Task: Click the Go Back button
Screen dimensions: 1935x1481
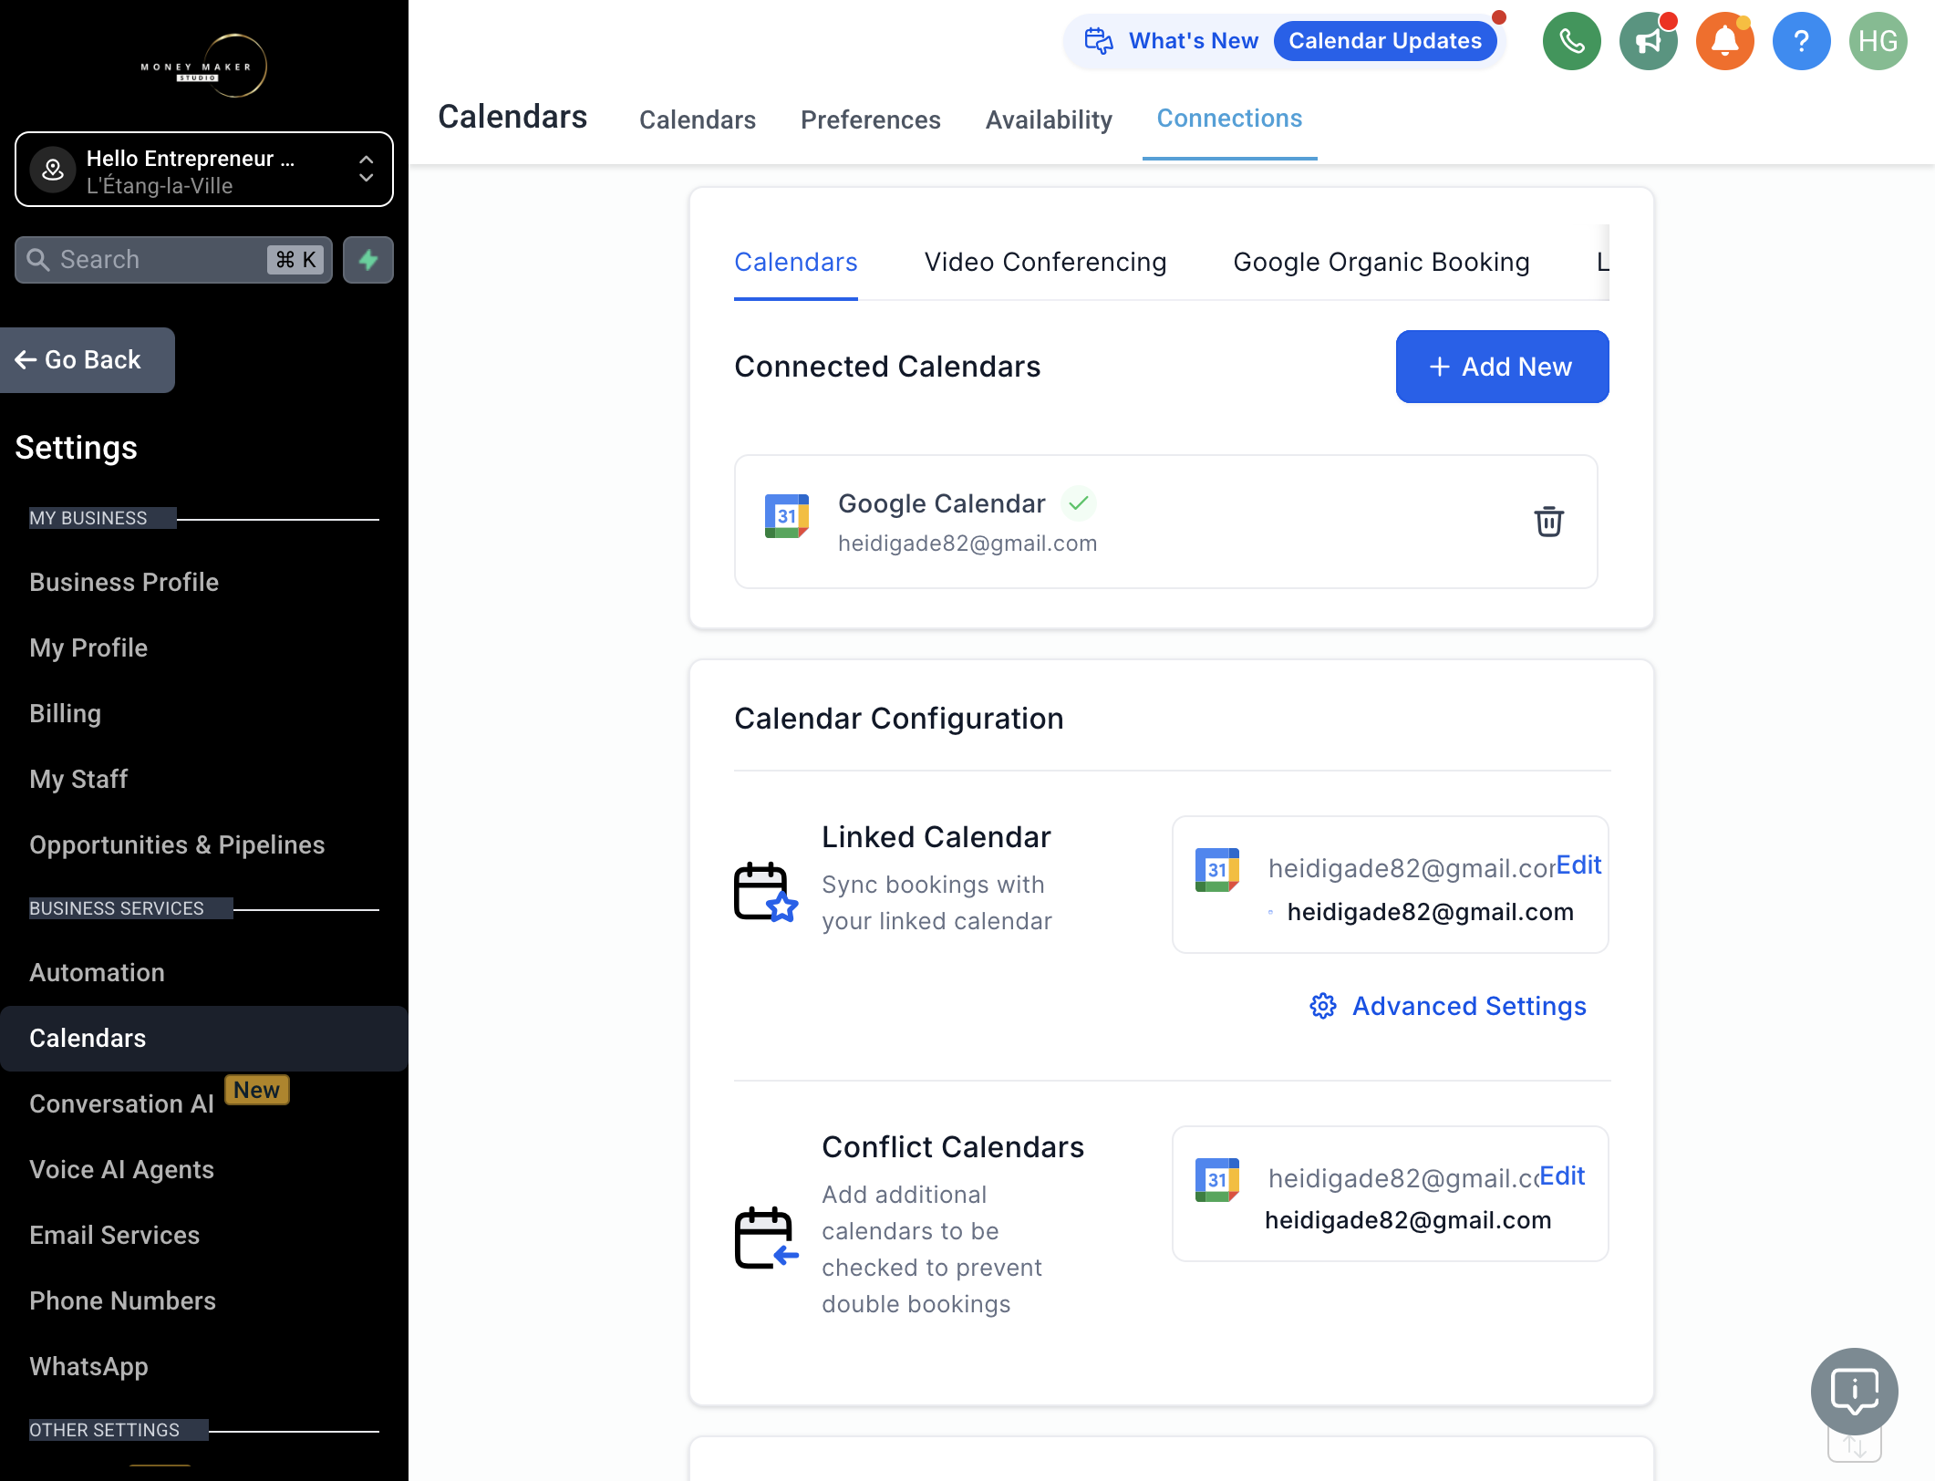Action: (88, 360)
